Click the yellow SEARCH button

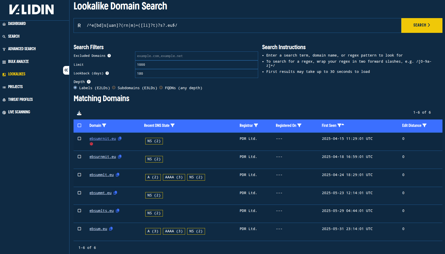pos(422,25)
